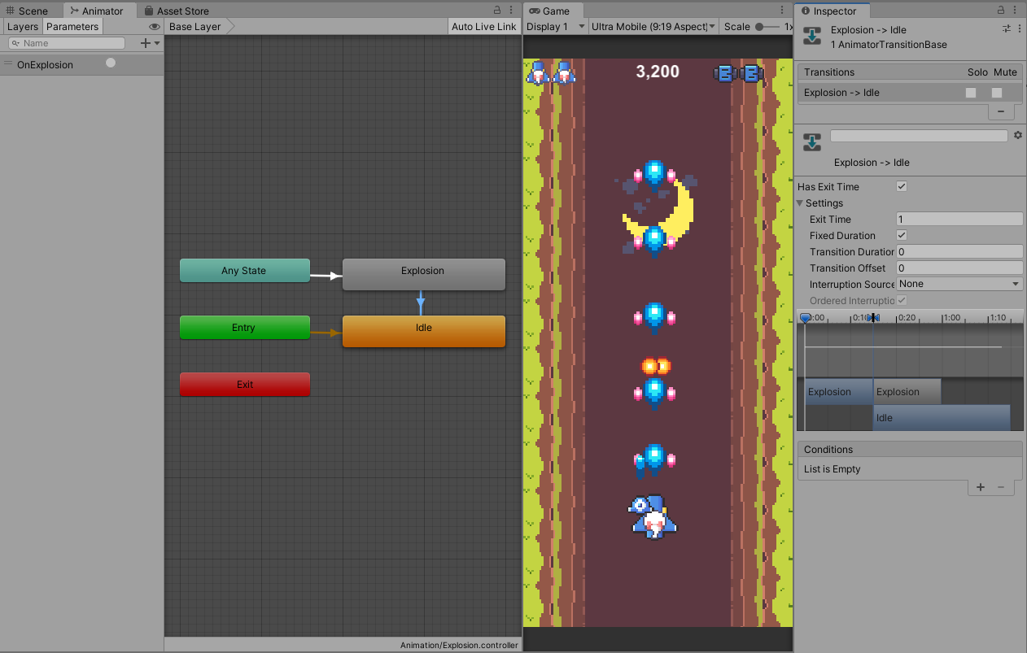1027x653 pixels.
Task: Click the eye icon in Animator parameters panel
Action: [155, 27]
